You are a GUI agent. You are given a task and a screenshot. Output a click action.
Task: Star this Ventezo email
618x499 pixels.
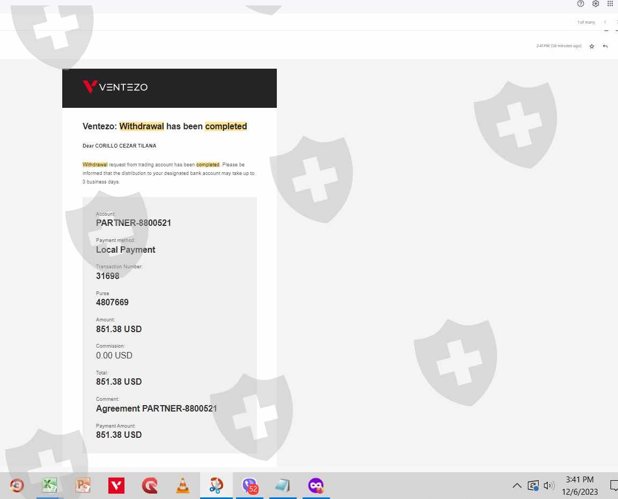(592, 46)
